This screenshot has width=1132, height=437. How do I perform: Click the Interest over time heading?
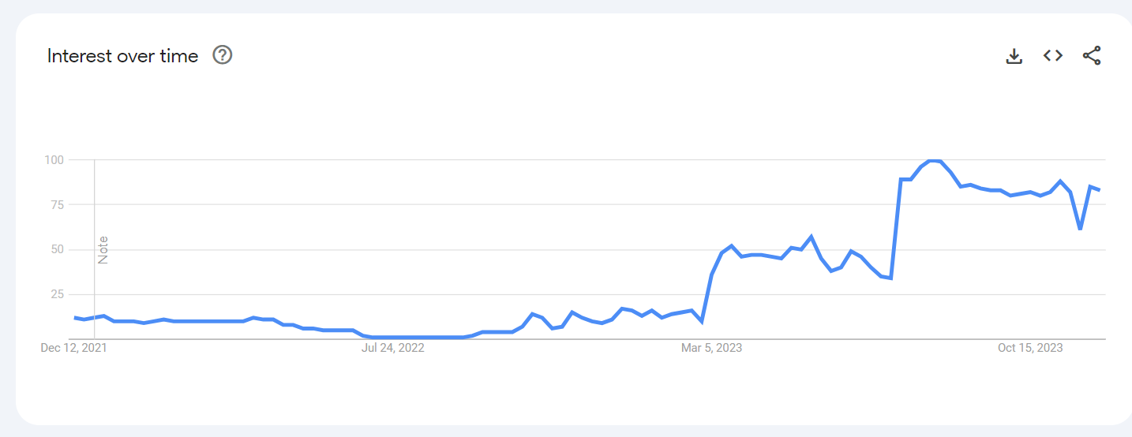[122, 56]
